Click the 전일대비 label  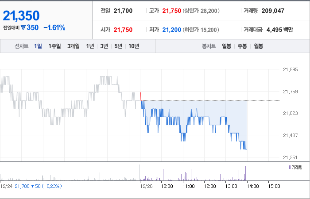click(x=11, y=28)
